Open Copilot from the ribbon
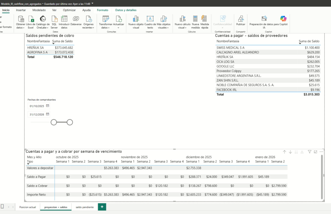This screenshot has height=214, width=331. point(283,19)
